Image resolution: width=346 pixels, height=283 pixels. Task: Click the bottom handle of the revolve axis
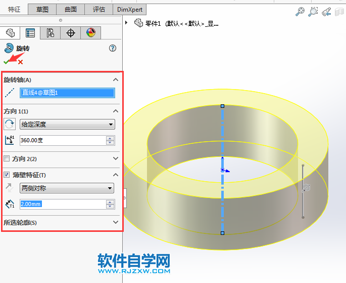pyautogui.click(x=222, y=233)
